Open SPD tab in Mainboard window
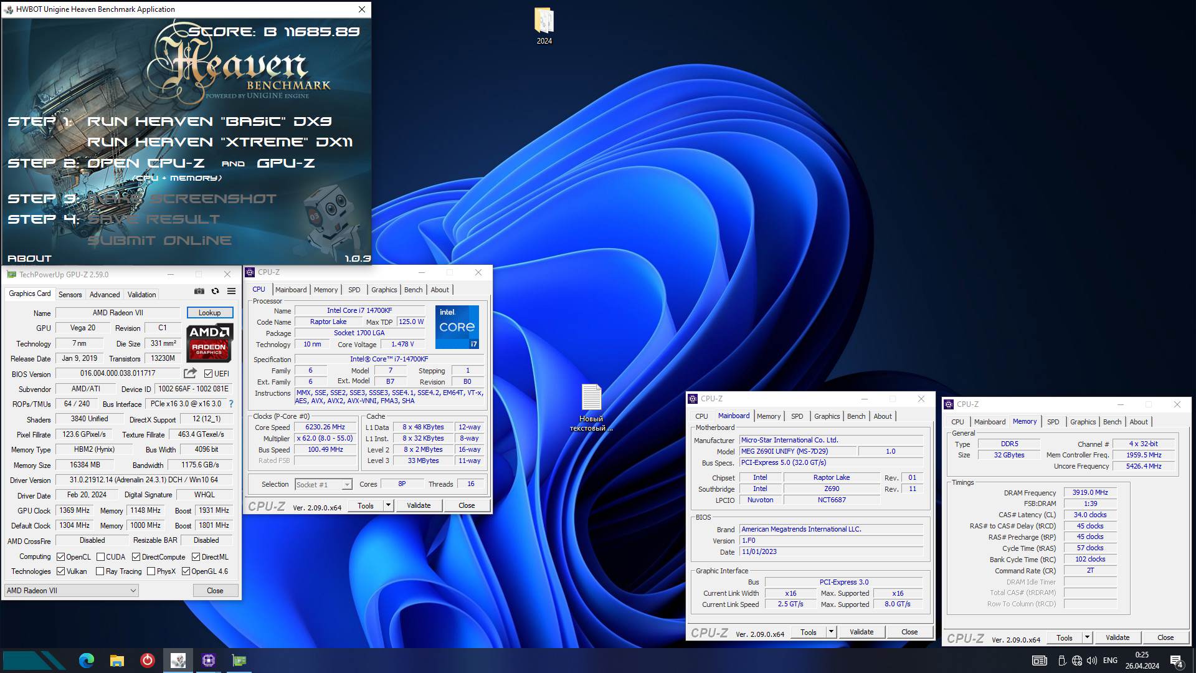Viewport: 1196px width, 673px height. coord(797,416)
